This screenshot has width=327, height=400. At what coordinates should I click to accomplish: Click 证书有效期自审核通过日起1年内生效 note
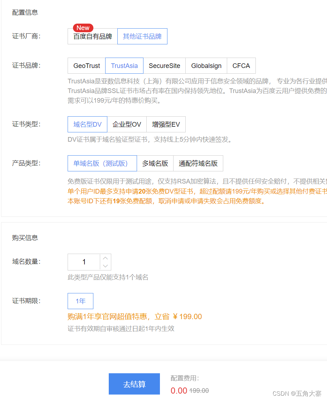tap(121, 328)
